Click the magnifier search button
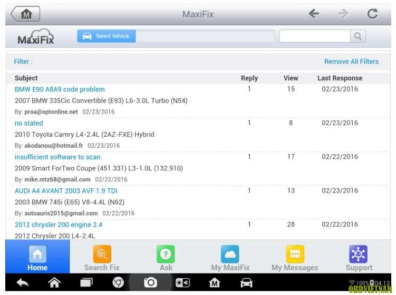 [358, 36]
